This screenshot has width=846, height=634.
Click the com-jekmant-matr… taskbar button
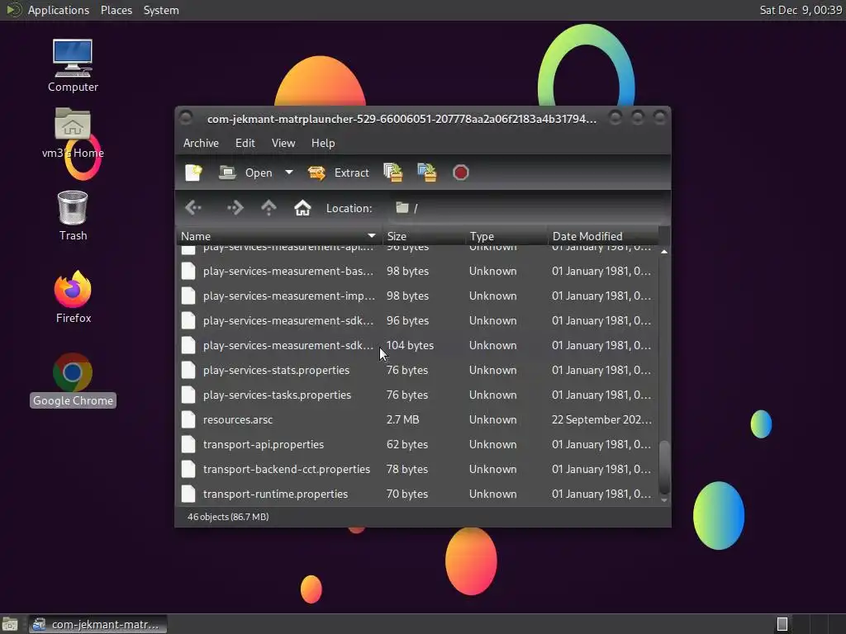[x=97, y=624]
